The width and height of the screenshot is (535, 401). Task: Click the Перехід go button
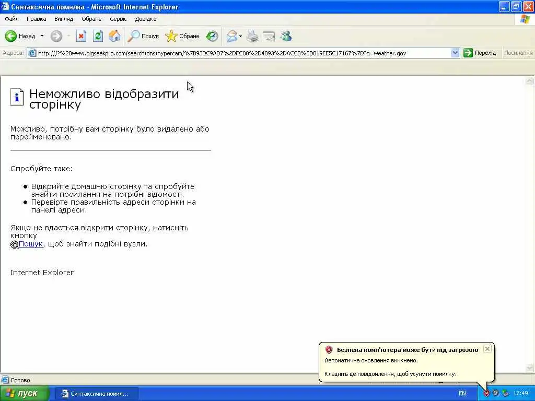point(480,53)
